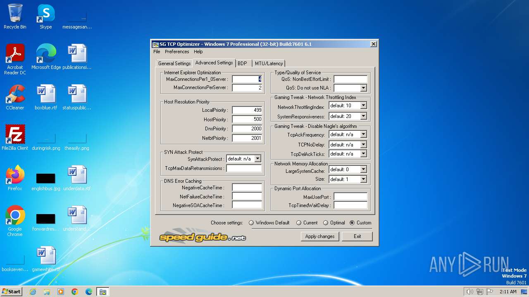
Task: Open Firefox desktop shortcut
Action: (x=15, y=178)
